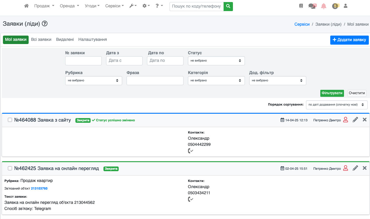The width and height of the screenshot is (370, 219).
Task: Open the Порядок сортування dropdown
Action: click(x=336, y=105)
